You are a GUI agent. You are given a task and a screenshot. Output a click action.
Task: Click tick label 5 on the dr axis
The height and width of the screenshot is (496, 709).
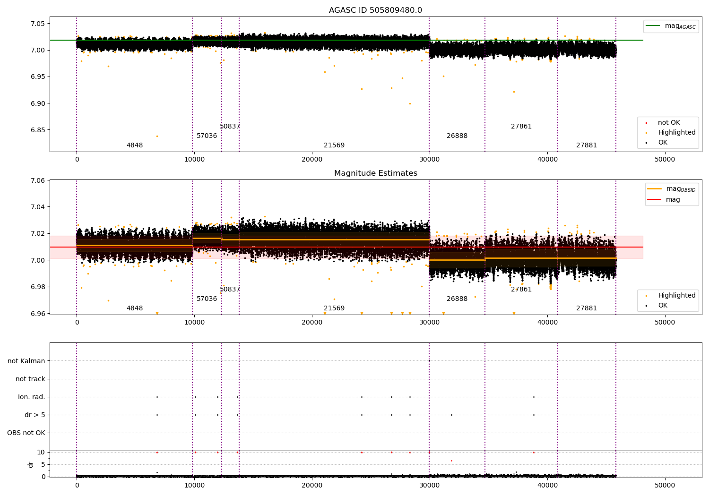tap(43, 465)
